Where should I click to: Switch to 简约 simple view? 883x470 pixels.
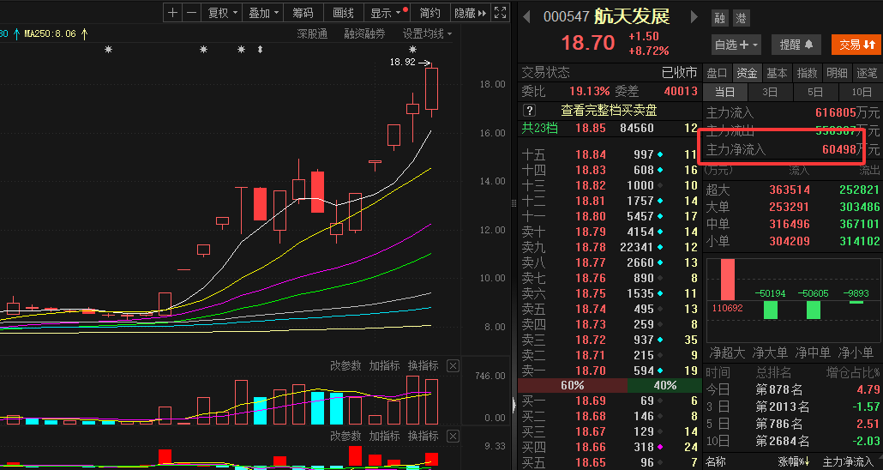[x=430, y=13]
